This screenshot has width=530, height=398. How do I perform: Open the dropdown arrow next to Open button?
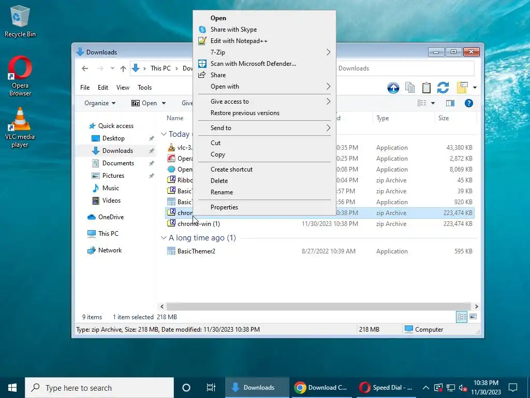pos(164,103)
